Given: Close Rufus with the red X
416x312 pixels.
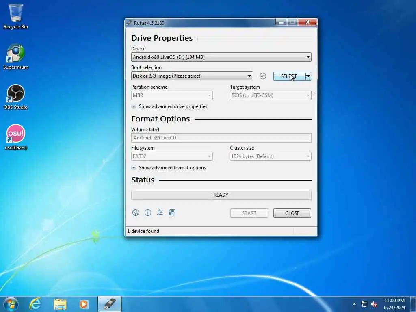Looking at the screenshot, I should pyautogui.click(x=308, y=22).
